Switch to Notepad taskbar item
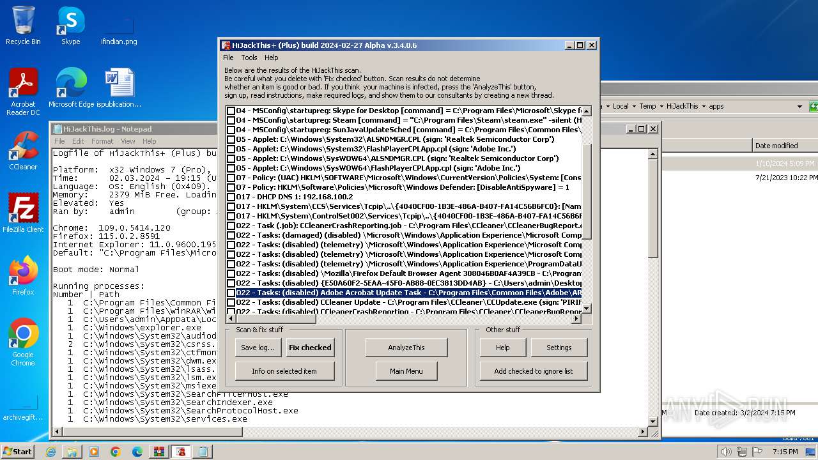This screenshot has width=818, height=460. (203, 452)
